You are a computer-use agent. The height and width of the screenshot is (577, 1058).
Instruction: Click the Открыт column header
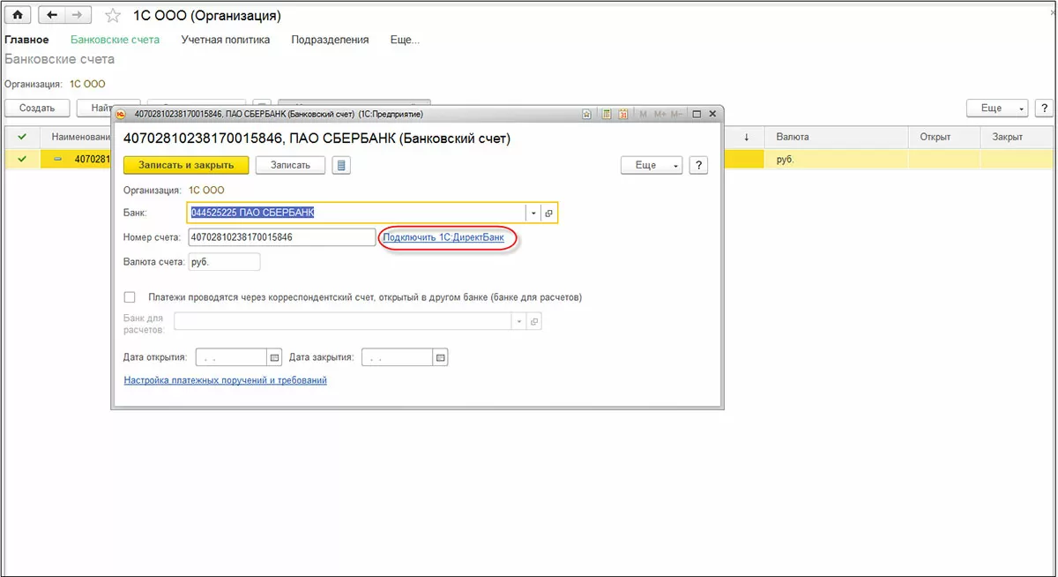[x=943, y=137]
